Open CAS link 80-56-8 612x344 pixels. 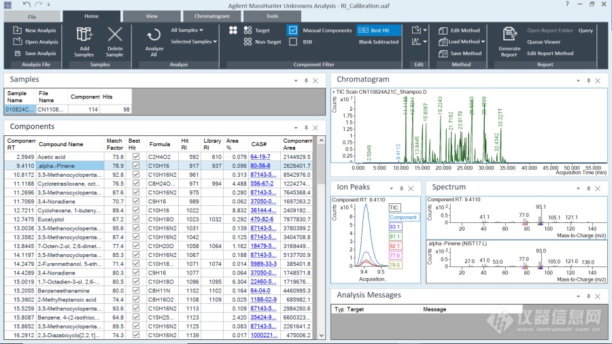(x=260, y=165)
